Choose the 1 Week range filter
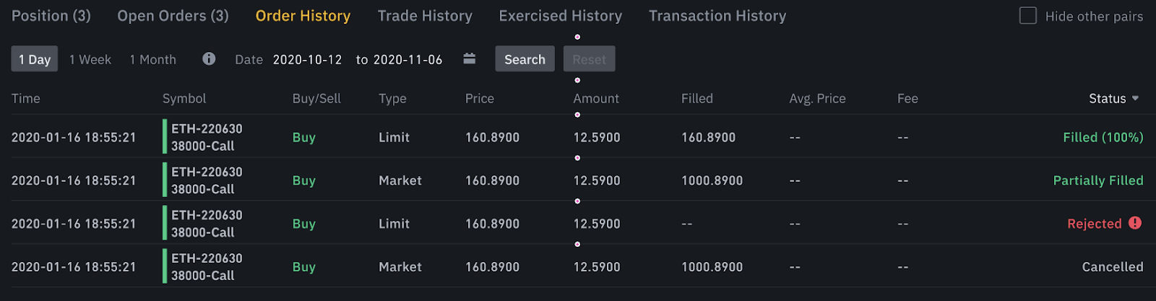 click(90, 59)
